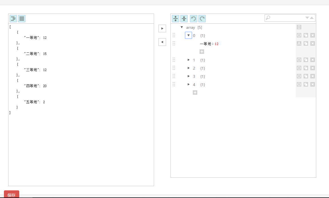This screenshot has height=198, width=329.
Task: Format the JSON text with indentation
Action: [13, 19]
